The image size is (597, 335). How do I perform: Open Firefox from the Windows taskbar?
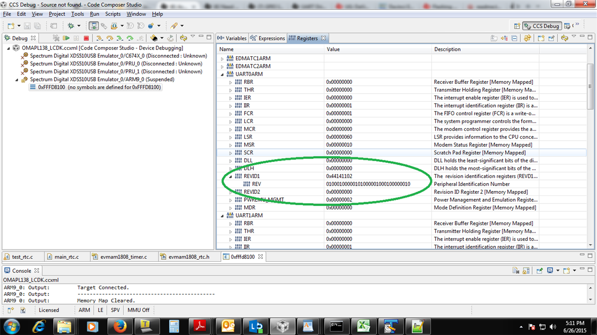(x=119, y=326)
